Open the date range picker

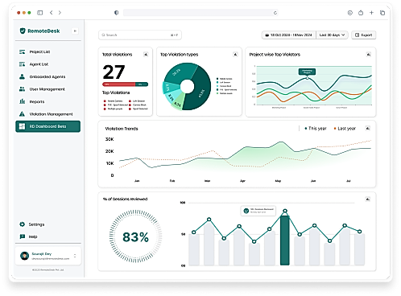click(x=289, y=35)
